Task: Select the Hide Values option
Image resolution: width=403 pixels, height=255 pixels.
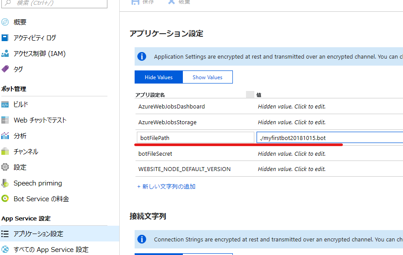Action: tap(158, 77)
